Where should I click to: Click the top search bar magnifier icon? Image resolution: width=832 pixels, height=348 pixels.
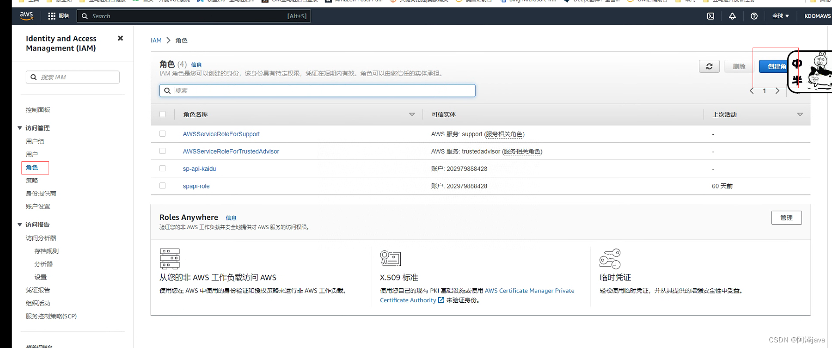pos(85,16)
